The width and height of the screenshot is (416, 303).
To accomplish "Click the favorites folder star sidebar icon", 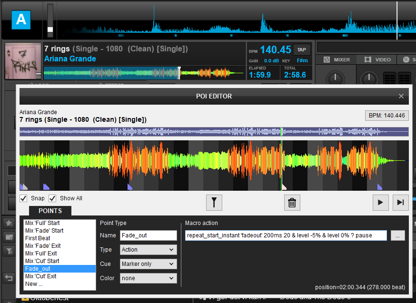I will tap(9, 224).
